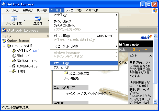Open the 下書き folder
The height and width of the screenshot is (111, 159).
[21, 71]
